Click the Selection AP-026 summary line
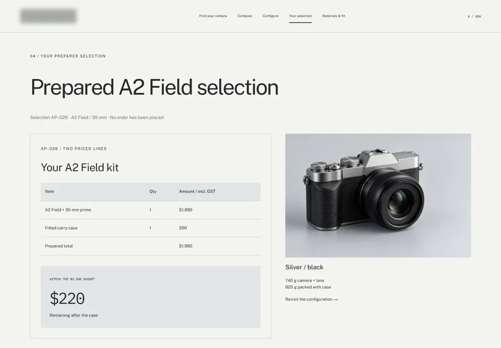 click(x=97, y=117)
